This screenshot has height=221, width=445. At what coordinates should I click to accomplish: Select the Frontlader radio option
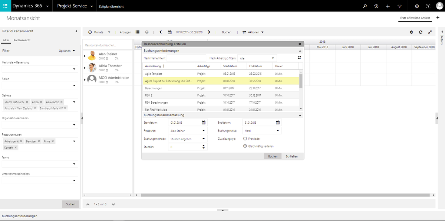(x=245, y=139)
